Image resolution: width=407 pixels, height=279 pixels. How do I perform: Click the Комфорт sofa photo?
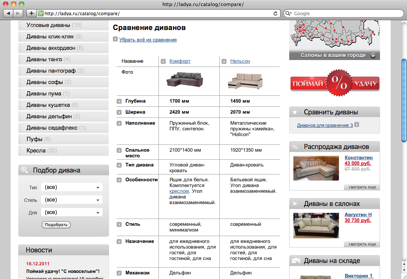click(185, 79)
